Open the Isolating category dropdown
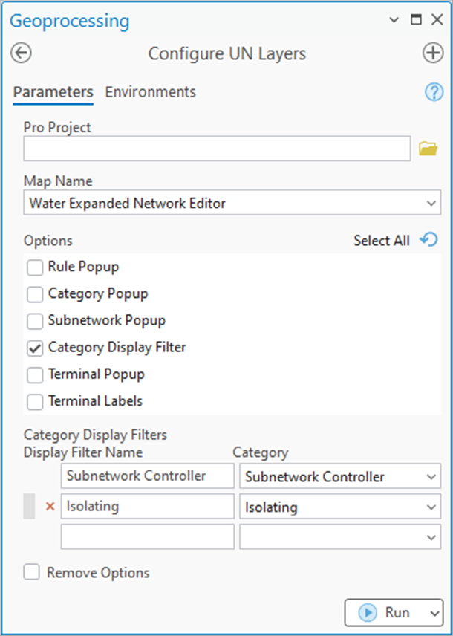The height and width of the screenshot is (636, 453). (x=433, y=507)
